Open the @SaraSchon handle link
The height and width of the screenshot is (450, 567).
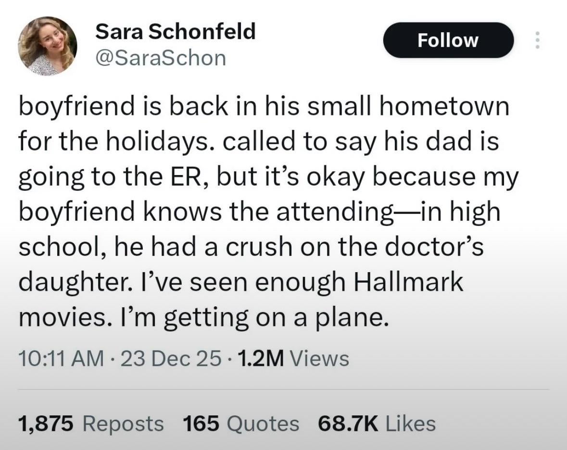tap(161, 58)
